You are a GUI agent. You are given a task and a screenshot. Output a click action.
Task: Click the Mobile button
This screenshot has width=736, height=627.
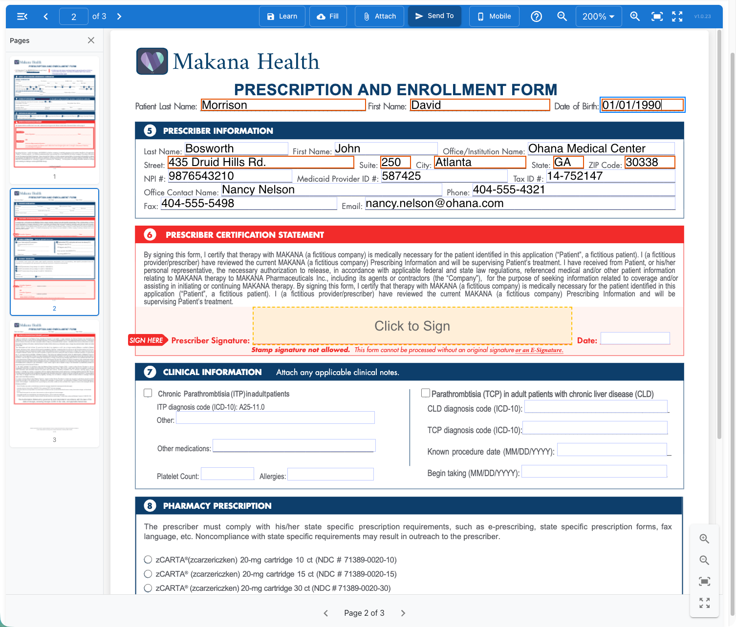click(494, 17)
